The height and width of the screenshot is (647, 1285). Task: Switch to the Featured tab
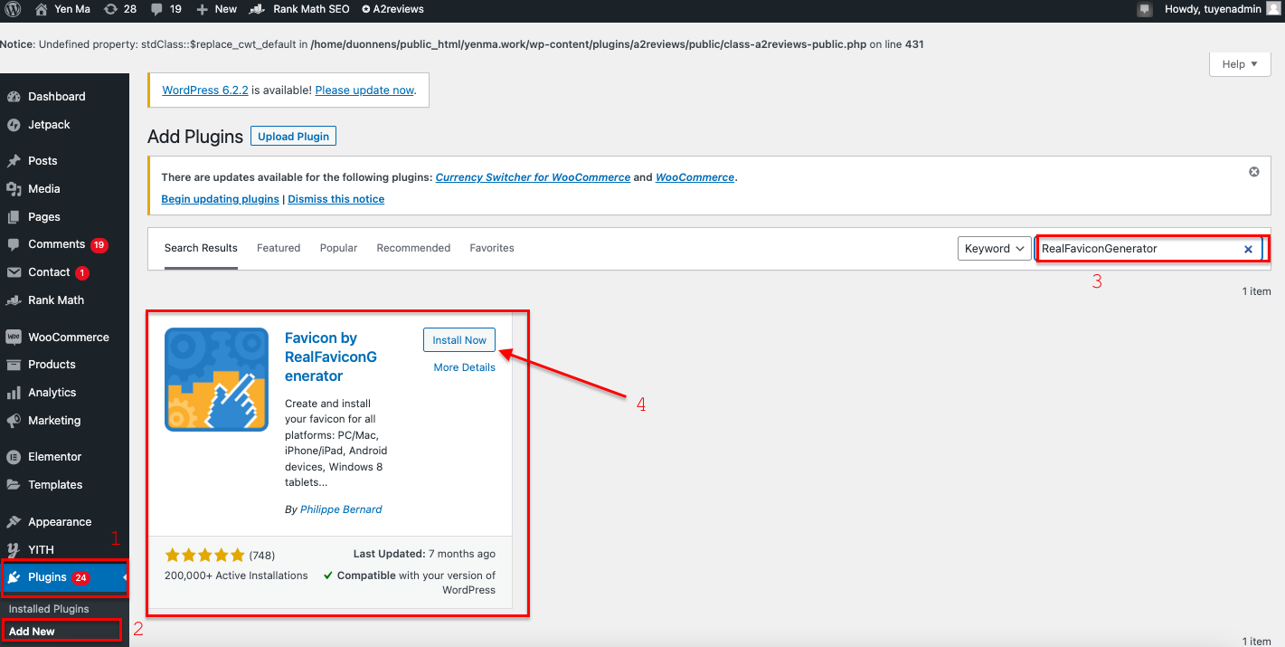click(279, 248)
